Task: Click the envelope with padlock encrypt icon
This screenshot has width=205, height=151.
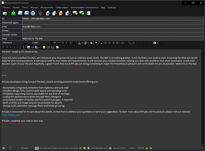Action: tap(75, 13)
